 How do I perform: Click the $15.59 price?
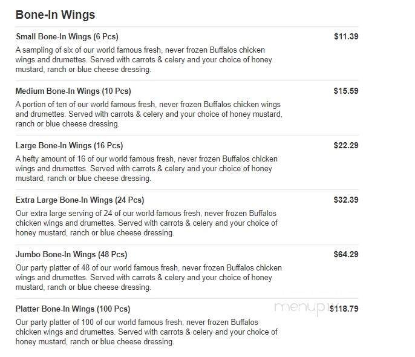click(346, 91)
